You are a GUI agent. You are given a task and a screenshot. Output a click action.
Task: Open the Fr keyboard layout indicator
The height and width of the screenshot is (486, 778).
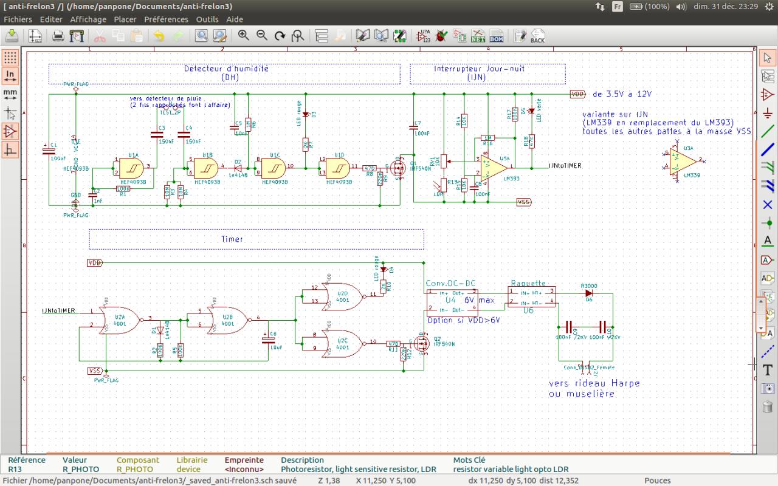pos(617,6)
